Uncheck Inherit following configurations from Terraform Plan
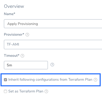102x100 pixels. (5, 80)
